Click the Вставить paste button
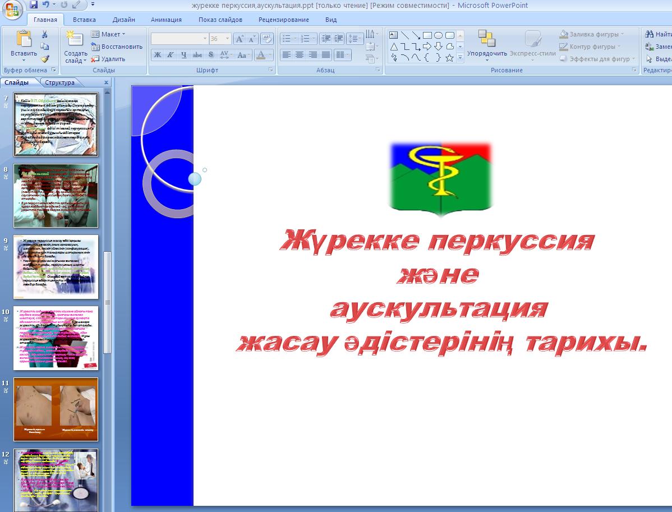The height and width of the screenshot is (512, 672). tap(24, 46)
